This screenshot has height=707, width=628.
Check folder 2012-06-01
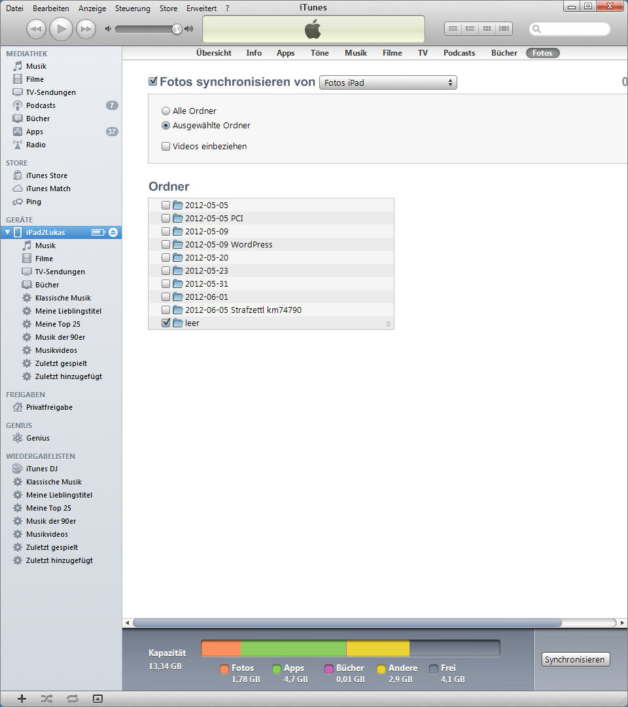tap(166, 297)
